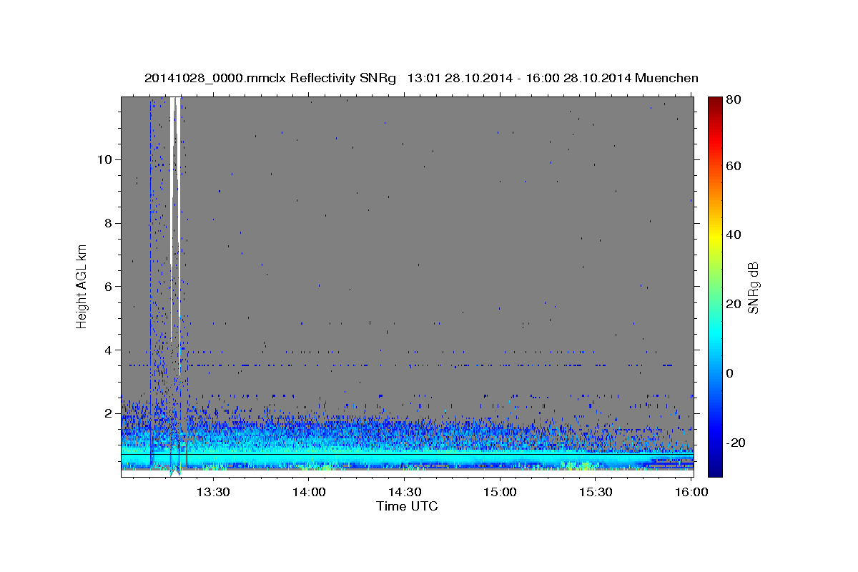
Task: Click the colorbar value 80
Action: click(x=733, y=100)
